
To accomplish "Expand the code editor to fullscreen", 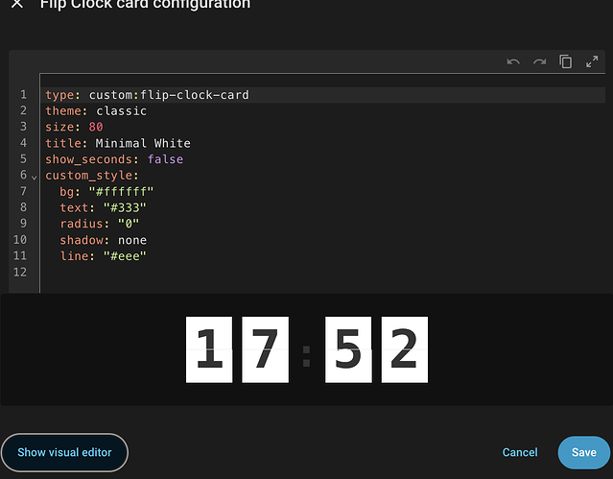I will click(592, 61).
